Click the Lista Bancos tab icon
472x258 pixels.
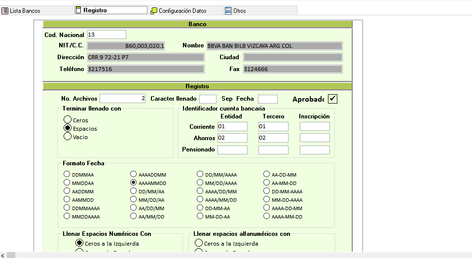(5, 10)
